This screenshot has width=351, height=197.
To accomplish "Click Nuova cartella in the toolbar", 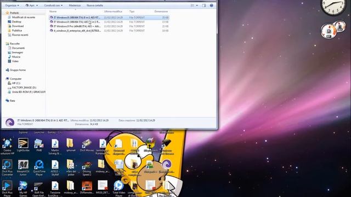I will [x=95, y=5].
